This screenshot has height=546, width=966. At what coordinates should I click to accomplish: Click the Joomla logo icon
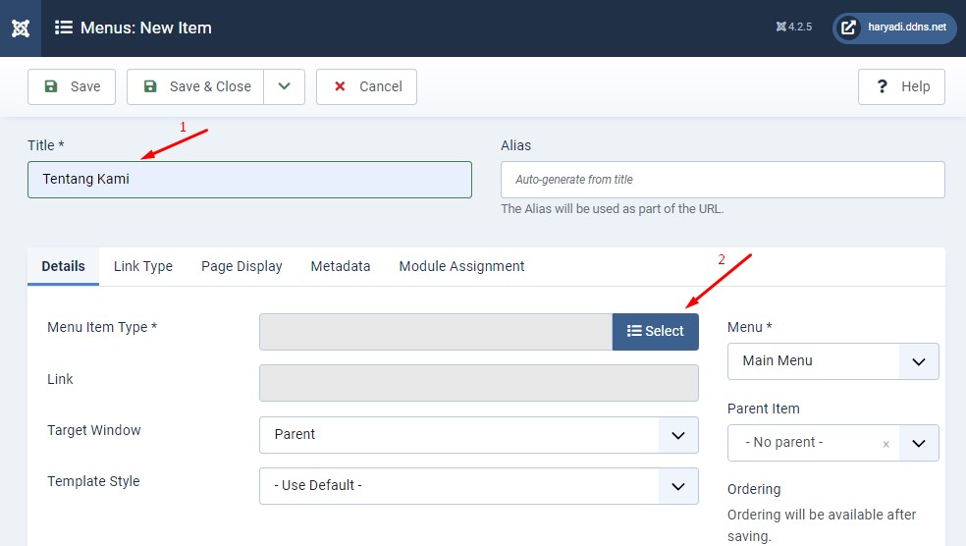pos(21,27)
